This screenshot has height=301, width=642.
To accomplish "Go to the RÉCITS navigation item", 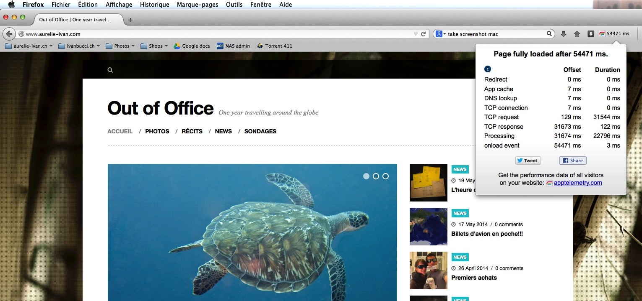I will [192, 131].
